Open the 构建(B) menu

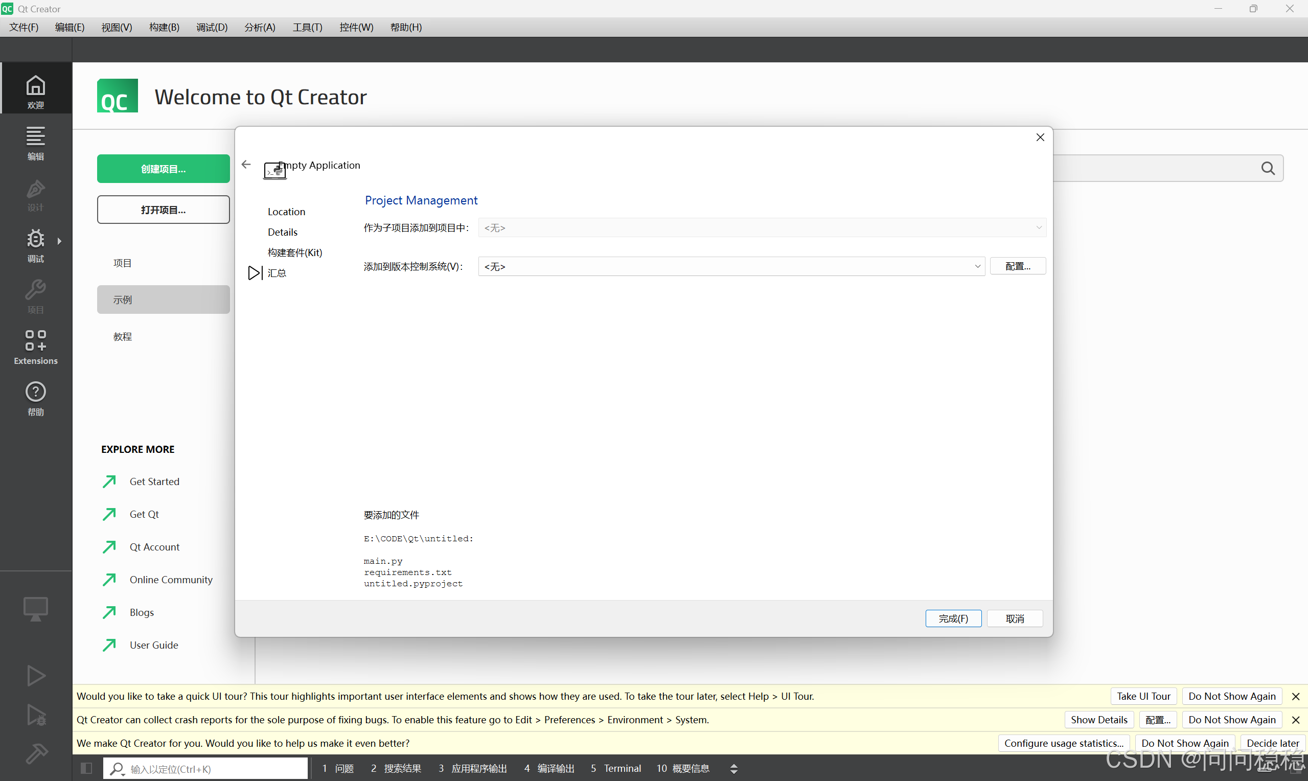164,28
